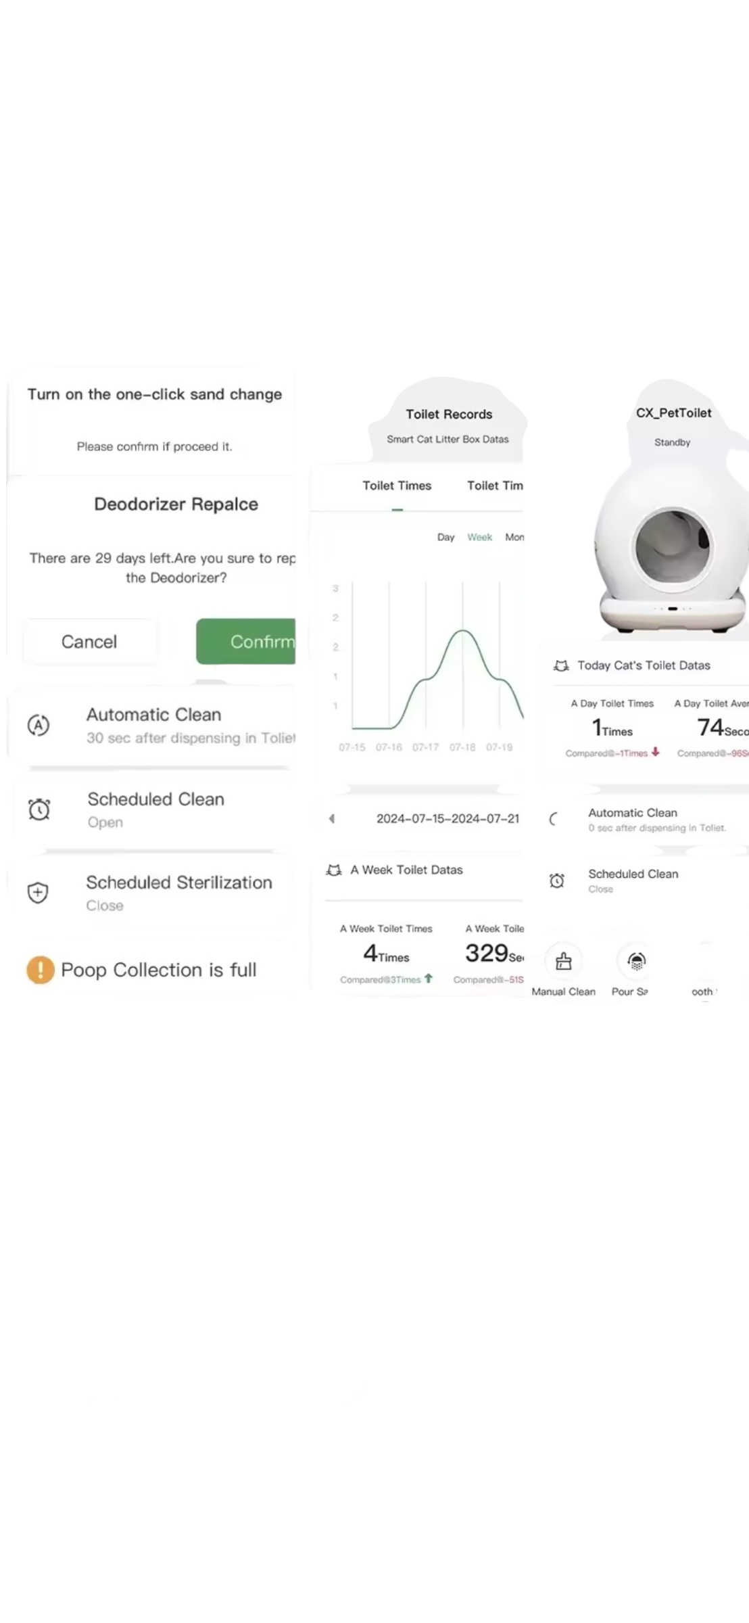Go to previous week with left arrow

coord(332,818)
